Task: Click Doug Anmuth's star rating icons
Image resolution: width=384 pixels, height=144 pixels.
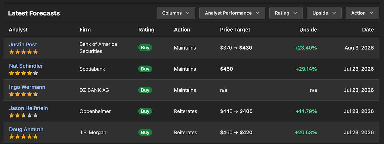Action: tap(23, 137)
